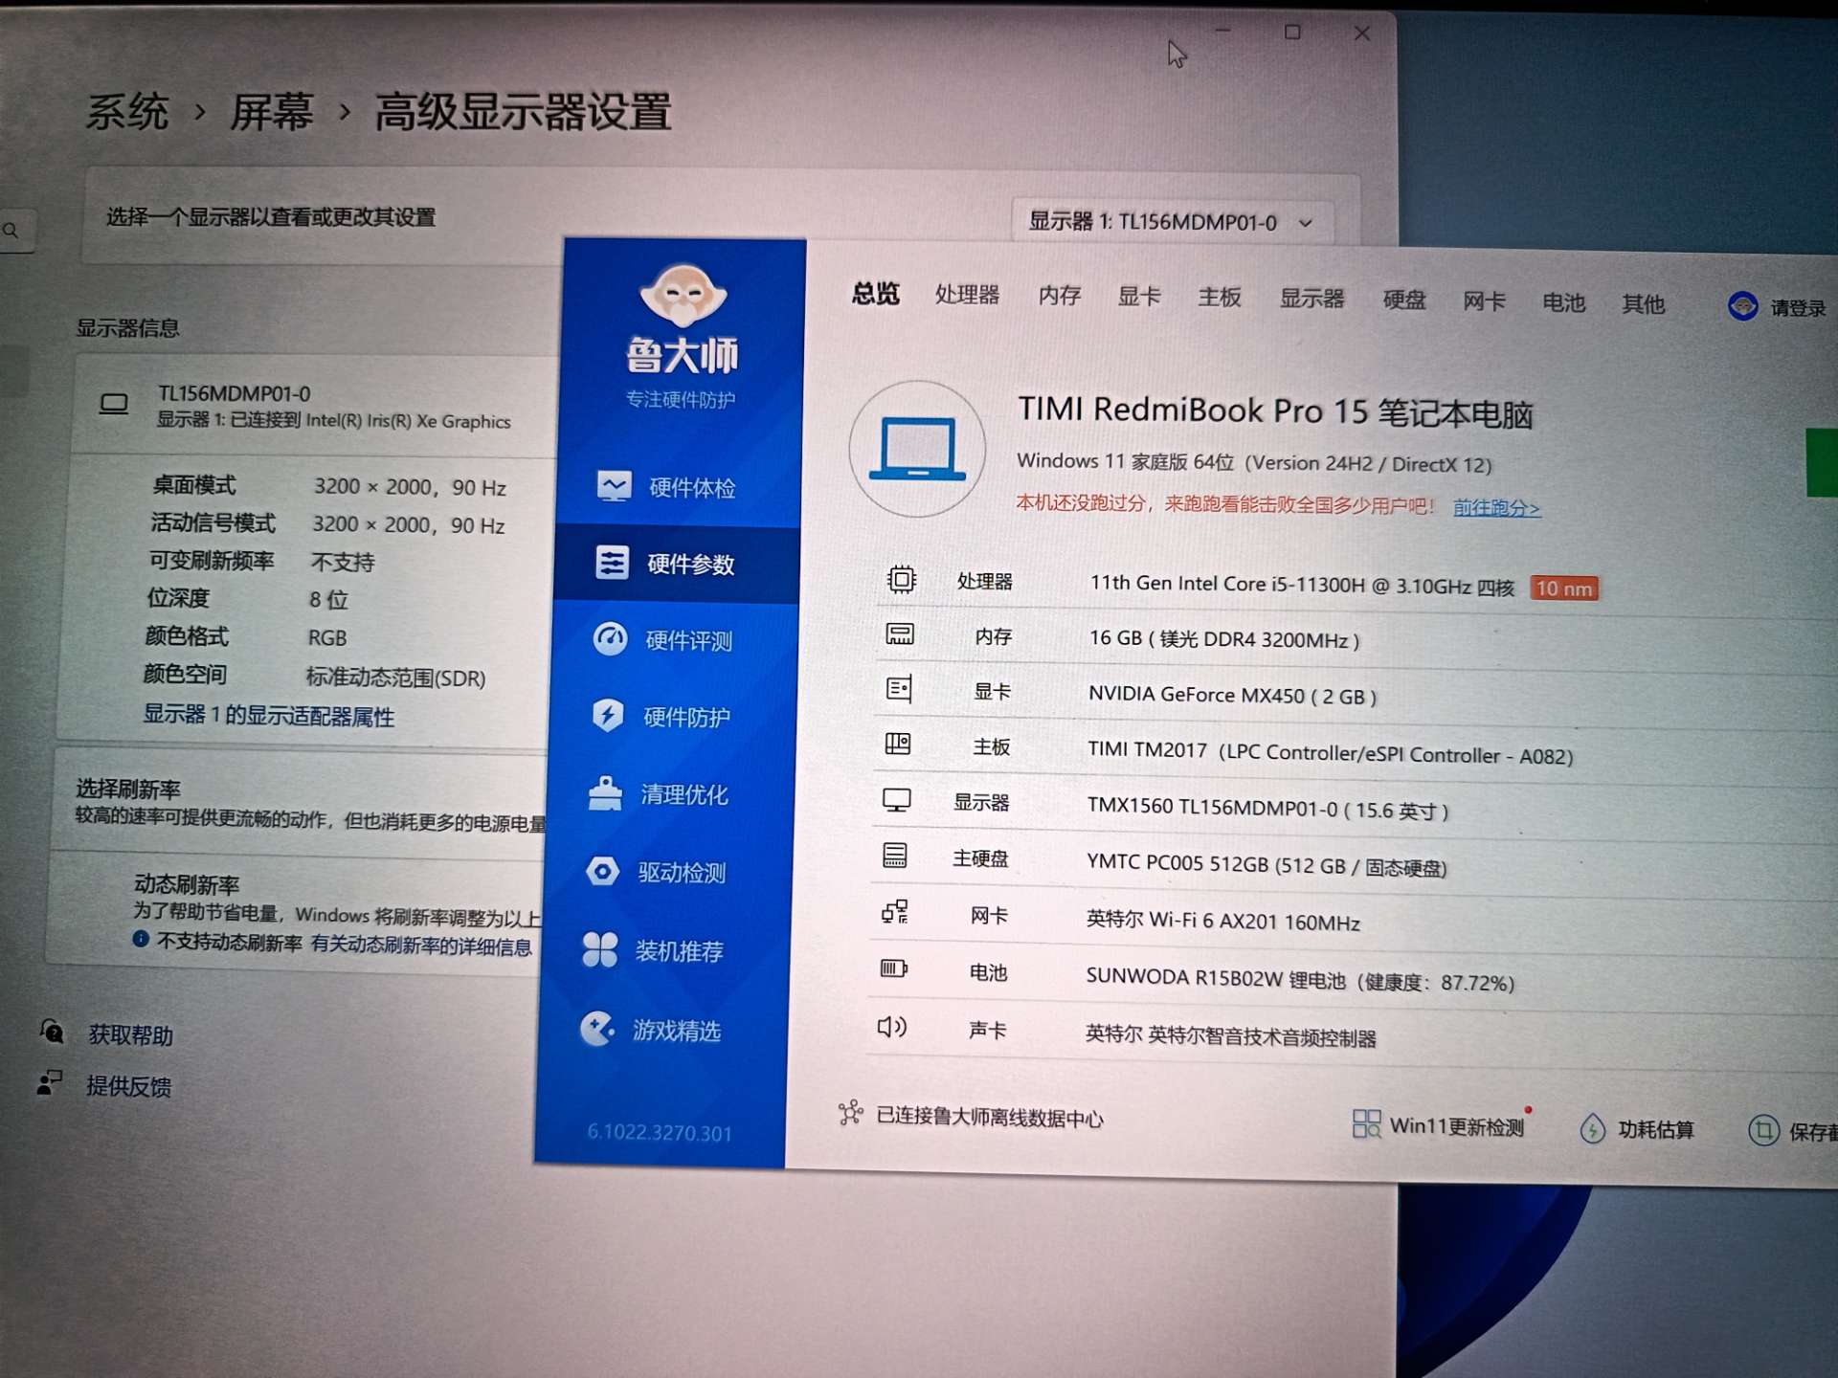Switch to the 处理器 tab

point(967,295)
